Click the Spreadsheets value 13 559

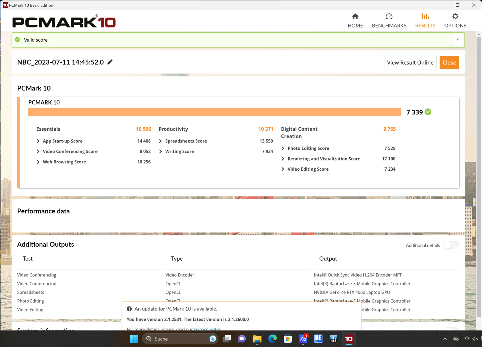coord(266,141)
